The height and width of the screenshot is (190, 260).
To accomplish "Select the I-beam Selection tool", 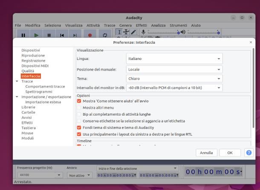I will click(119, 32).
